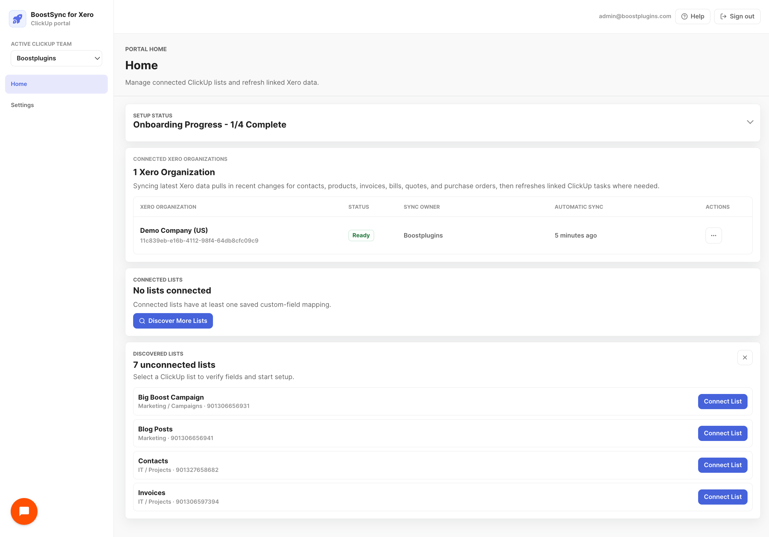Click 'IT / Projects · 901306597394' path text
This screenshot has width=769, height=537.
coord(178,502)
